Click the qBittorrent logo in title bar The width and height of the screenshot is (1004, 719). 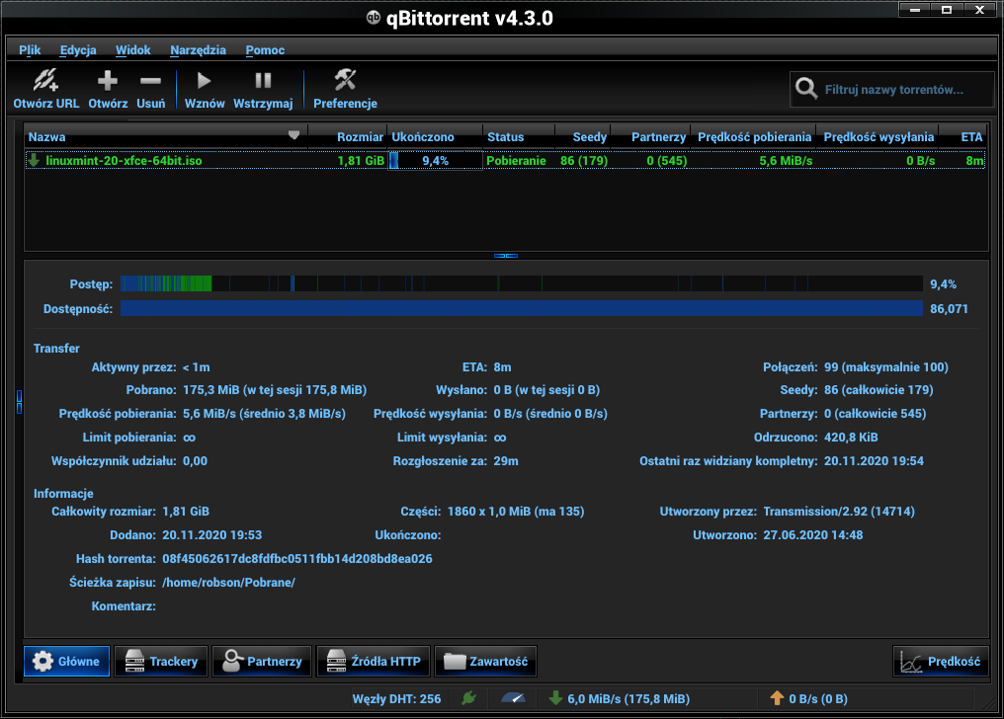374,18
